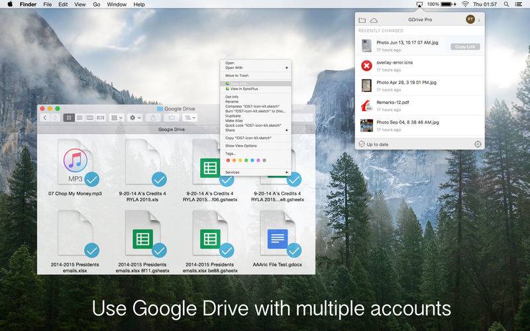Click the cloud icon in GDrive Pro panel
The width and height of the screenshot is (530, 331).
click(374, 21)
